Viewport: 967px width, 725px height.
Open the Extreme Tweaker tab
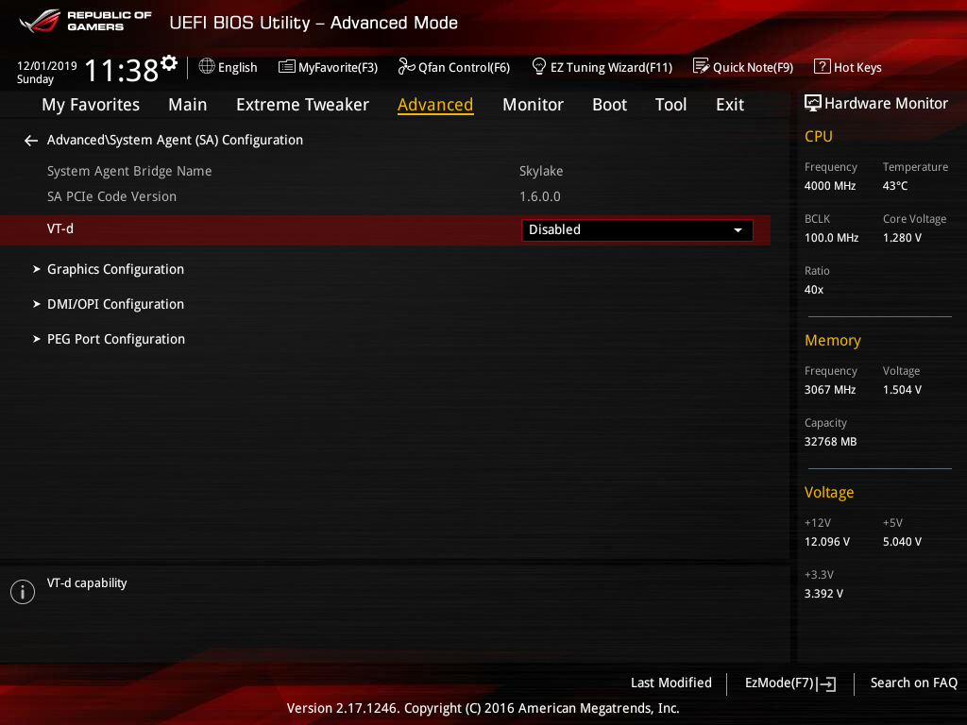click(x=302, y=105)
